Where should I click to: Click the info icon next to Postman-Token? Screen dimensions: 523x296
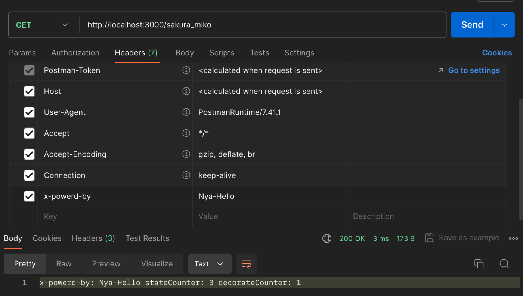point(186,70)
